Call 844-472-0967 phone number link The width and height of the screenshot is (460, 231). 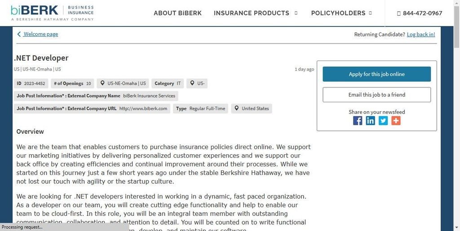point(422,13)
